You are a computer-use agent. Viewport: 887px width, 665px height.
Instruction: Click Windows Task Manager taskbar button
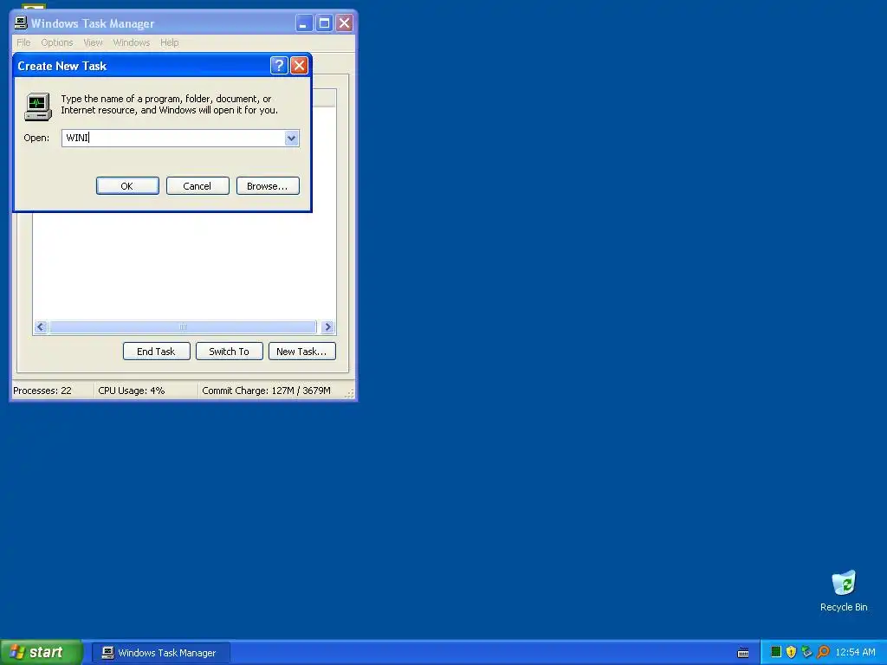[x=160, y=653]
